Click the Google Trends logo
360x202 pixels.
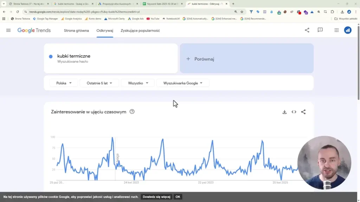34,30
